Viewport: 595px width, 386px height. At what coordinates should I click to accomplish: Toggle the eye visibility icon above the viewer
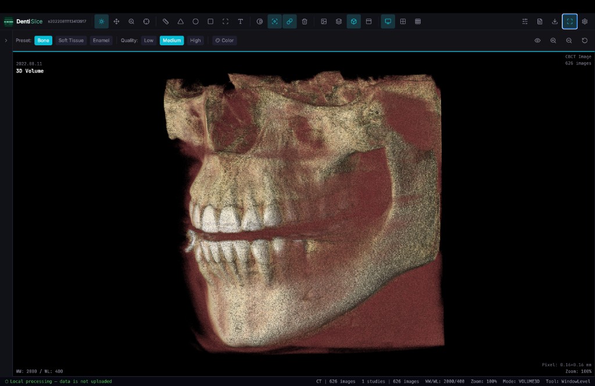(537, 41)
